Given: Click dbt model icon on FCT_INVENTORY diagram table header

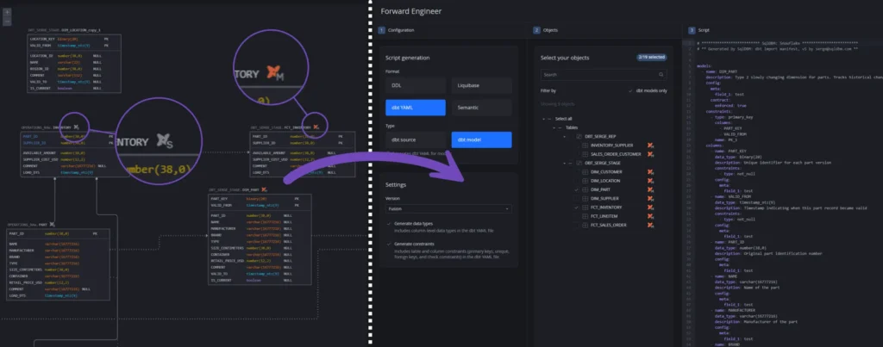Looking at the screenshot, I should point(317,127).
